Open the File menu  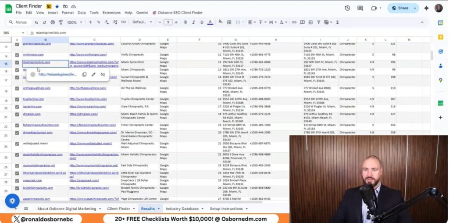[18, 13]
